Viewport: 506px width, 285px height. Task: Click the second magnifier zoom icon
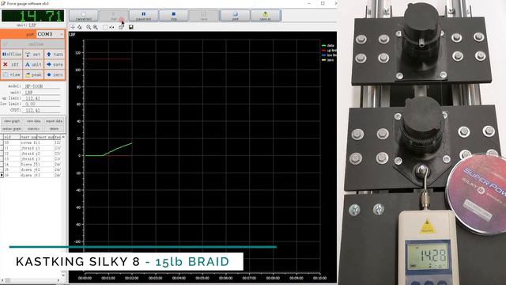click(96, 28)
